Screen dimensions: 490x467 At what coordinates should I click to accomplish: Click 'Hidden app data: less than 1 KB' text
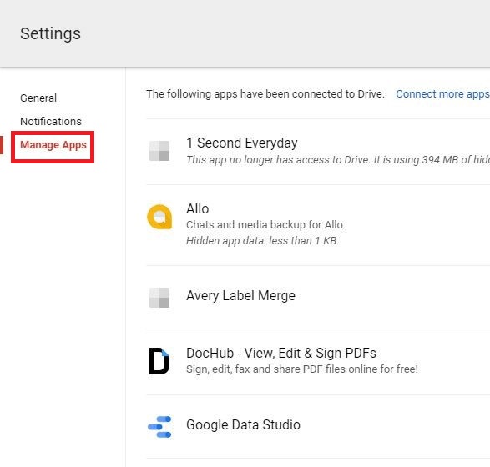pos(261,241)
